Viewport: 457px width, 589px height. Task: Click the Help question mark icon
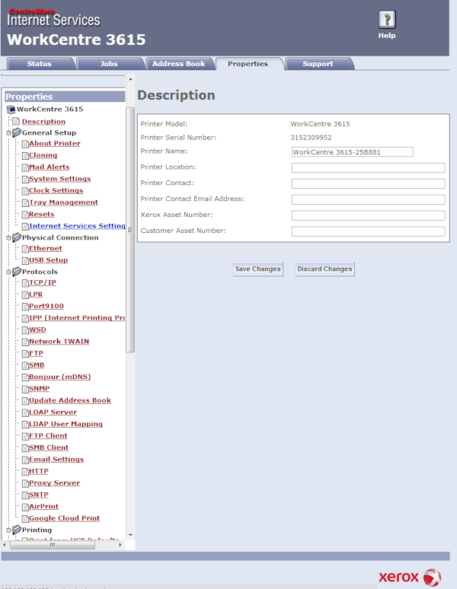(387, 21)
